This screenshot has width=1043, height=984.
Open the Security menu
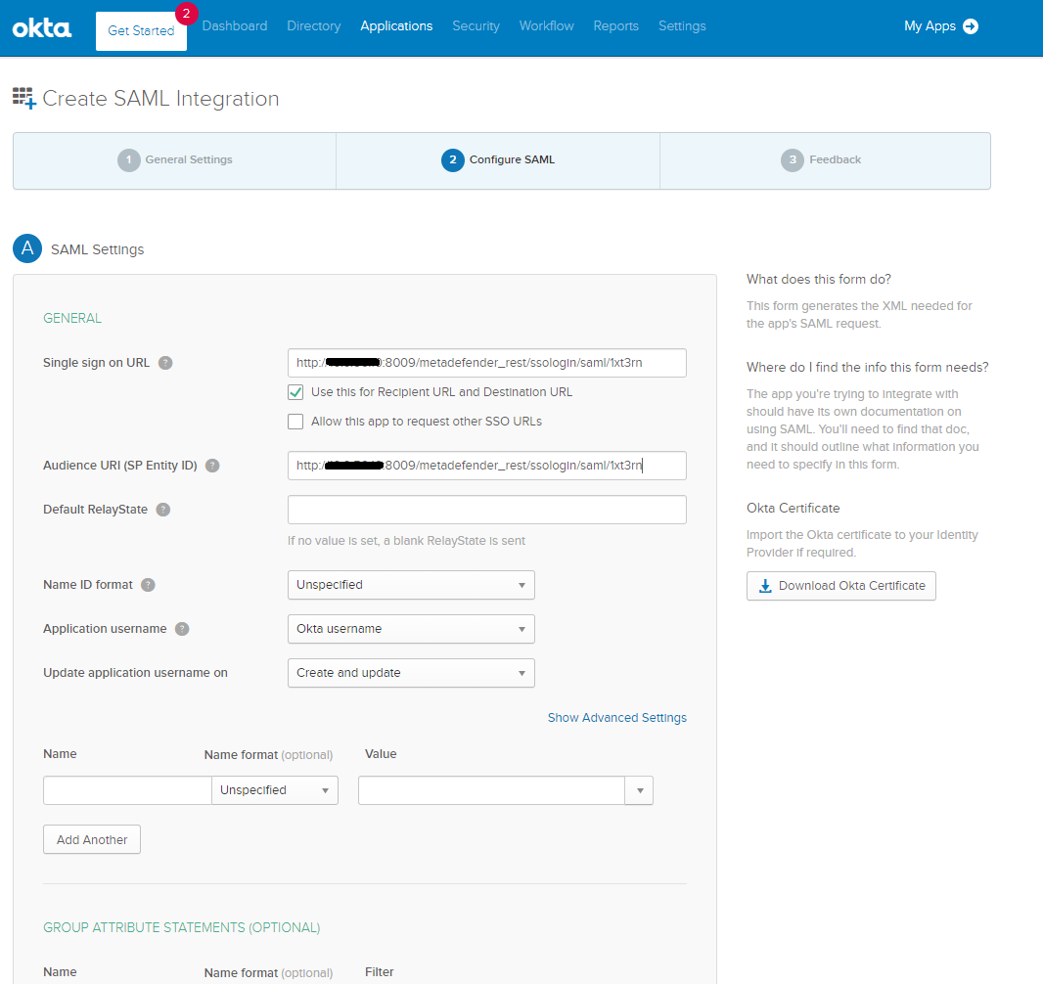click(476, 26)
